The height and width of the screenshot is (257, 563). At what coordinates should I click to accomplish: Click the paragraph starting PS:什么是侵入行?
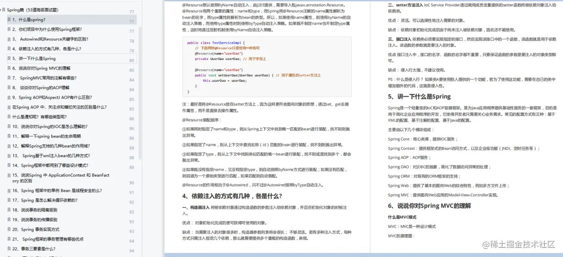coord(472,82)
